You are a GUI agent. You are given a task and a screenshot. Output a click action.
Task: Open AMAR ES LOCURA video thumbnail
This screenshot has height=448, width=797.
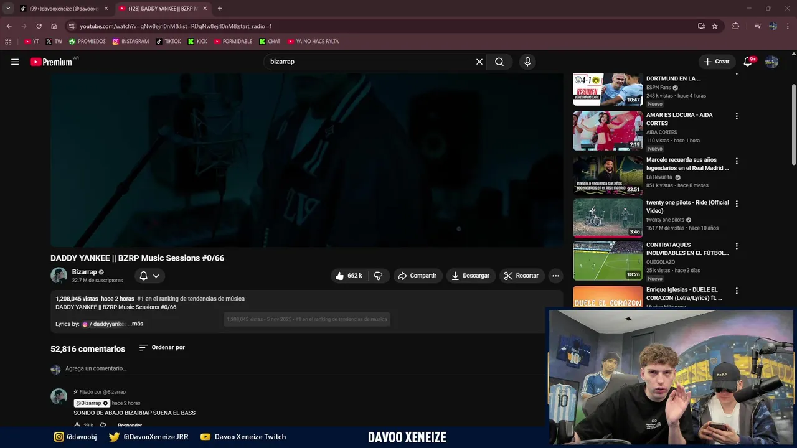tap(608, 131)
